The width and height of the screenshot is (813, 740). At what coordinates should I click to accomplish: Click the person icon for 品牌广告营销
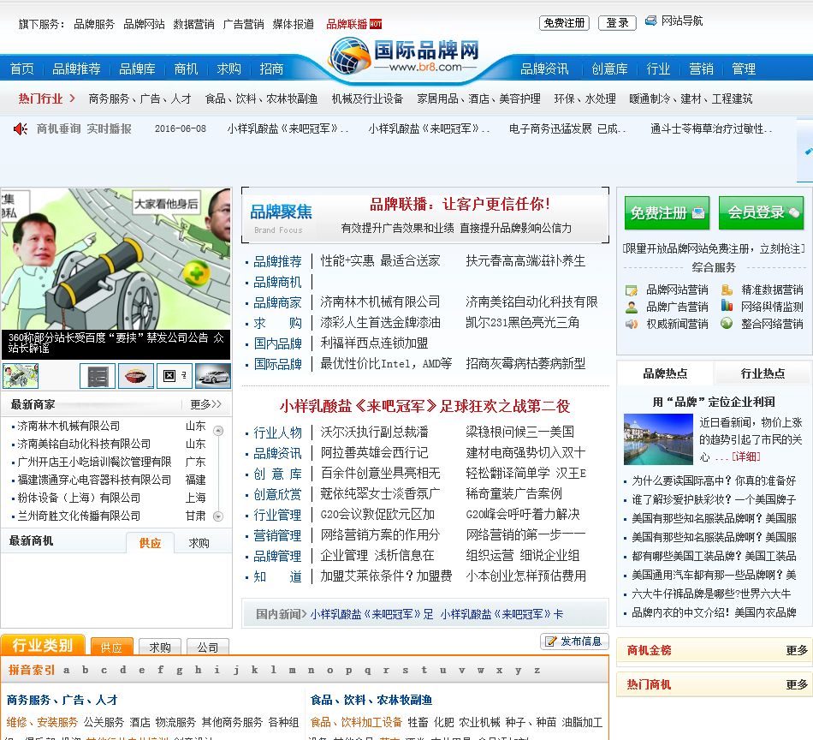coord(632,307)
